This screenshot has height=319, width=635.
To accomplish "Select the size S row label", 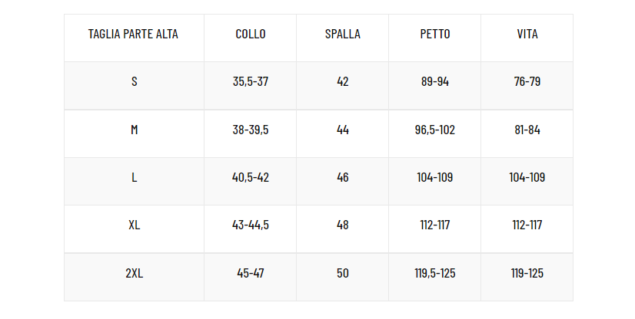I will [134, 81].
